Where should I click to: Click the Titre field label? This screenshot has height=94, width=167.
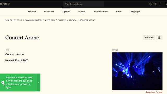point(7,50)
